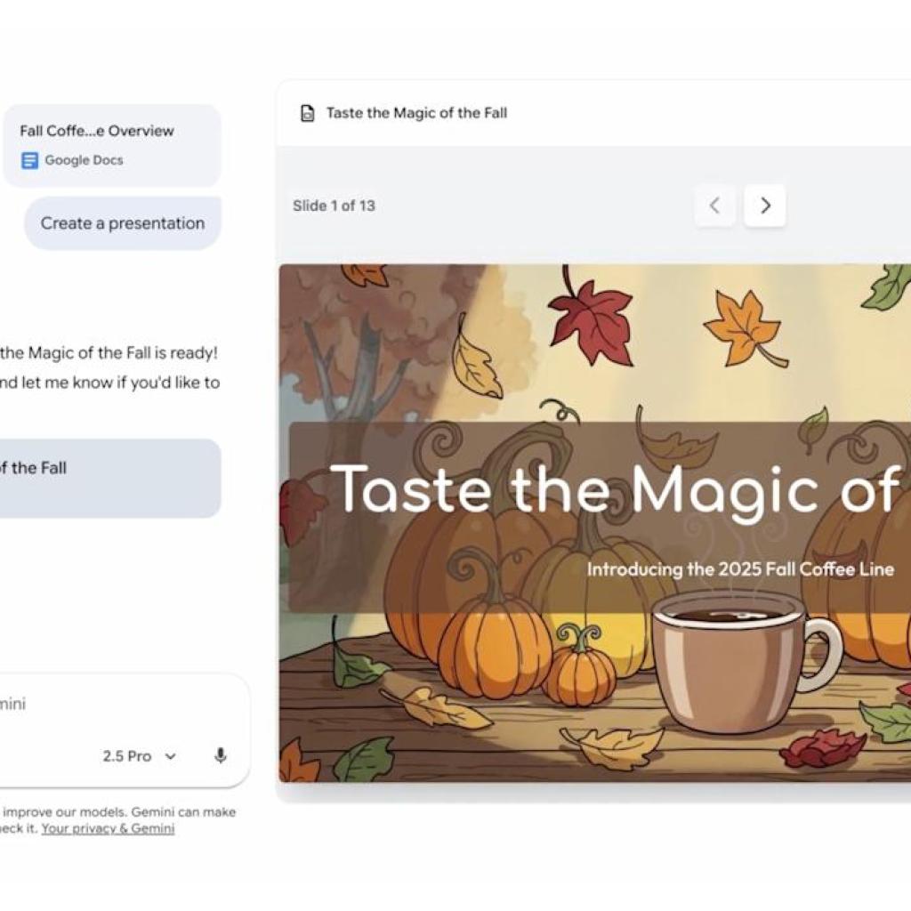Select the 'Introducing the 2025 Fall Coffee Line' subtitle
This screenshot has height=911, width=911.
pos(741,569)
